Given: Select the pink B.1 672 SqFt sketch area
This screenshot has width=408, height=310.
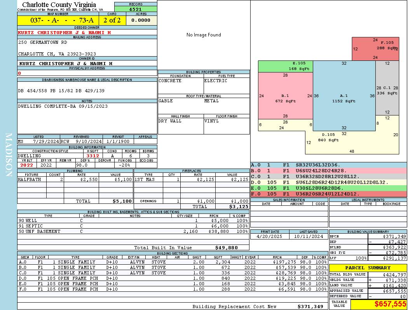Looking at the screenshot, I should tap(286, 96).
